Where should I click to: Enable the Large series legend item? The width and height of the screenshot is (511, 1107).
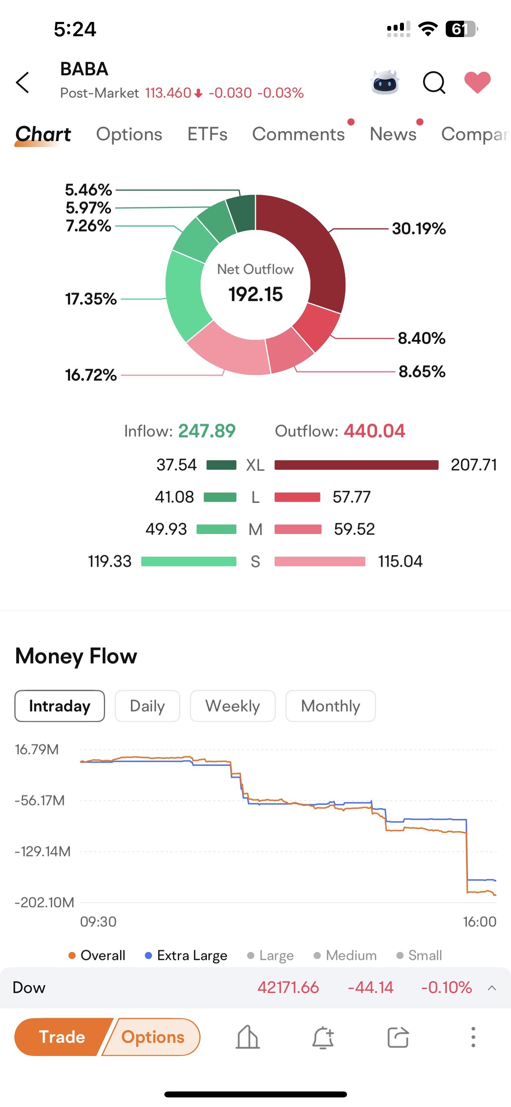point(270,955)
